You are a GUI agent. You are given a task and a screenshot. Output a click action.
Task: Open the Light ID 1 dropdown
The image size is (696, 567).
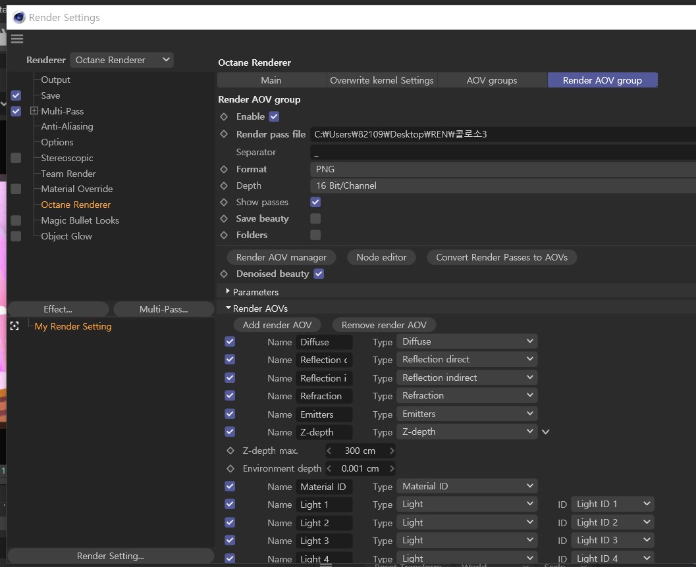[x=612, y=504]
